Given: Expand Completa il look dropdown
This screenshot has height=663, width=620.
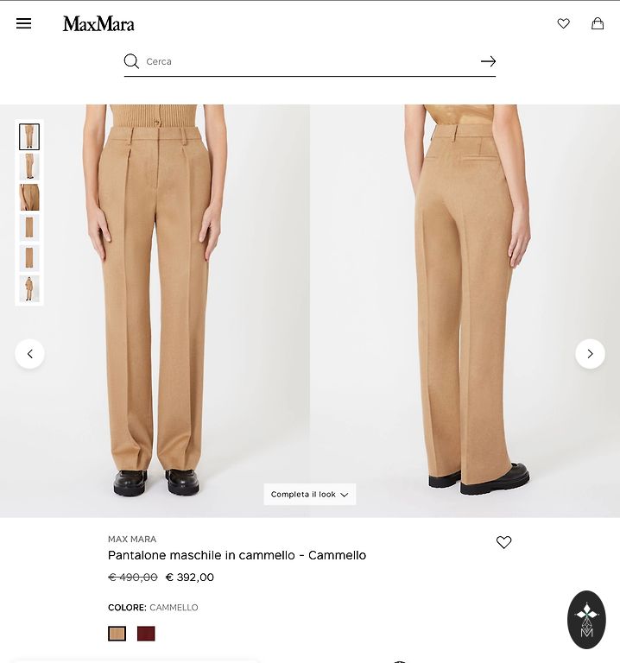Looking at the screenshot, I should tap(310, 495).
